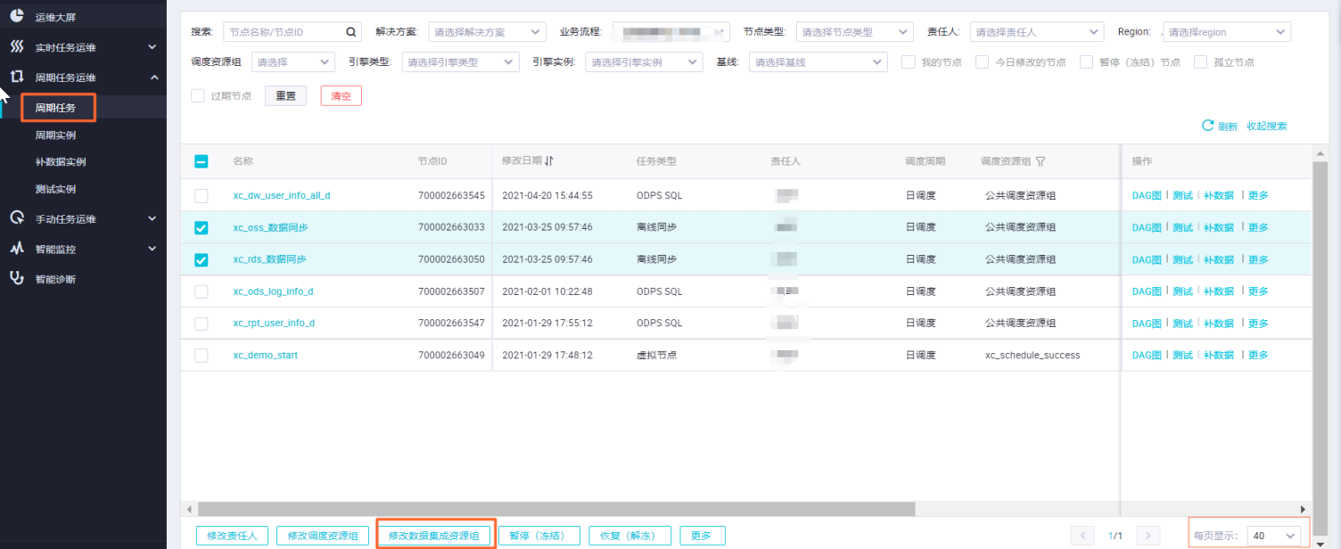This screenshot has width=1341, height=549.
Task: Click the 重置 button
Action: [285, 95]
